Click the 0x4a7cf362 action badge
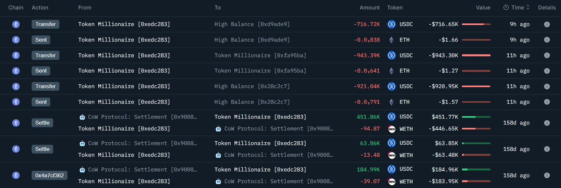The image size is (561, 188). click(x=50, y=175)
